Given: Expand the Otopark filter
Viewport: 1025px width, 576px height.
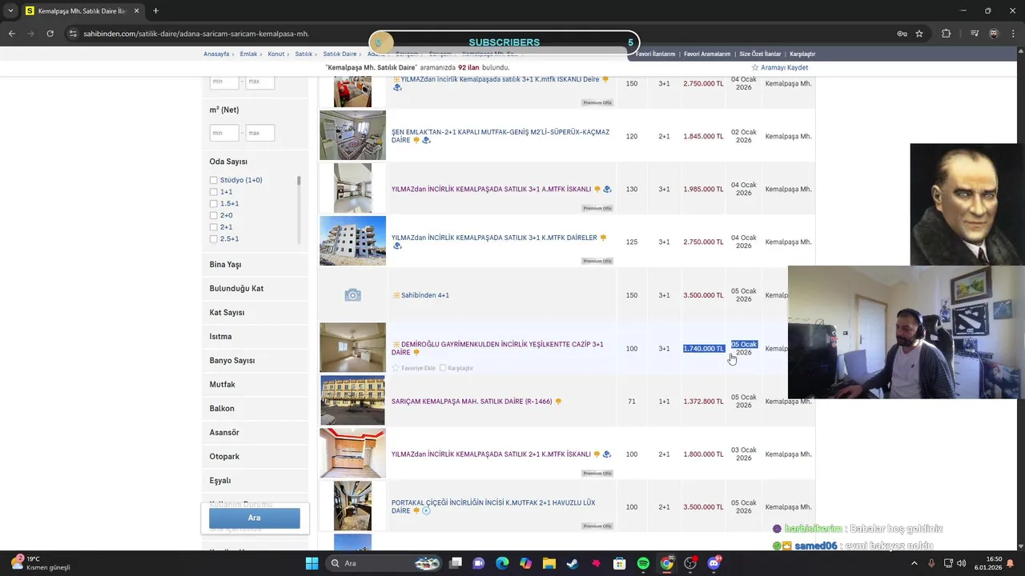Looking at the screenshot, I should click(255, 457).
